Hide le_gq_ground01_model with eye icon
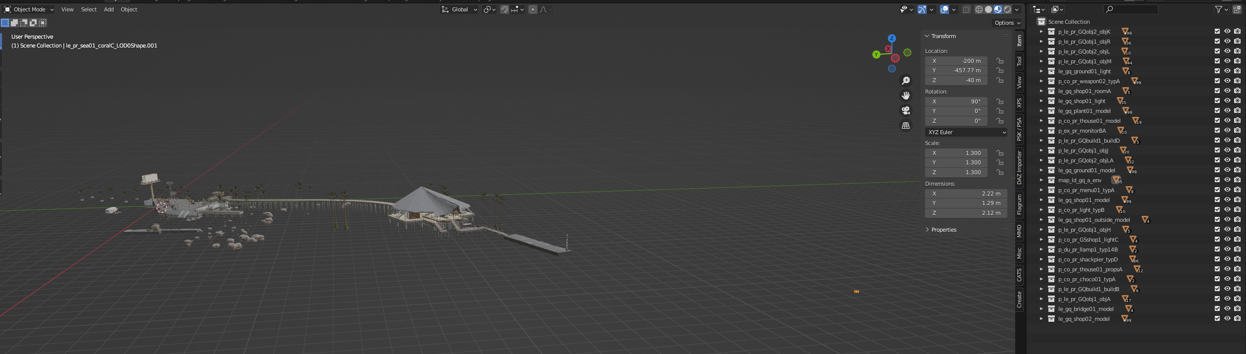Viewport: 1246px width, 354px height. [1227, 170]
